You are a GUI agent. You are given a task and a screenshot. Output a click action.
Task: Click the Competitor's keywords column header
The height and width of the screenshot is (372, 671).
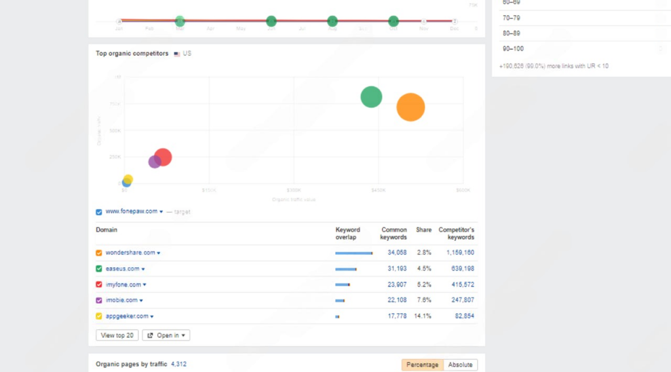[x=456, y=233]
